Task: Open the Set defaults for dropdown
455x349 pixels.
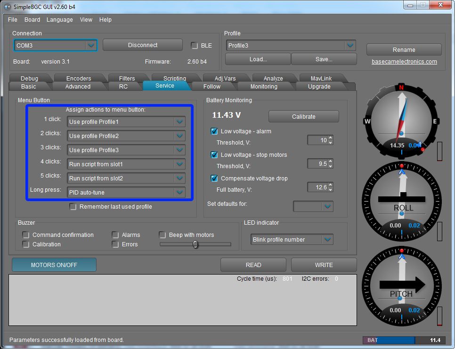Action: 313,206
